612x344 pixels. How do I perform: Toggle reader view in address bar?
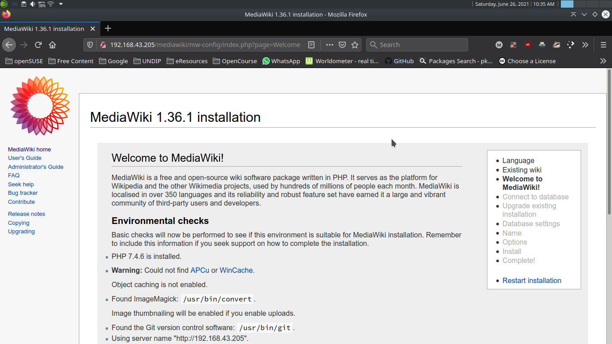311,45
